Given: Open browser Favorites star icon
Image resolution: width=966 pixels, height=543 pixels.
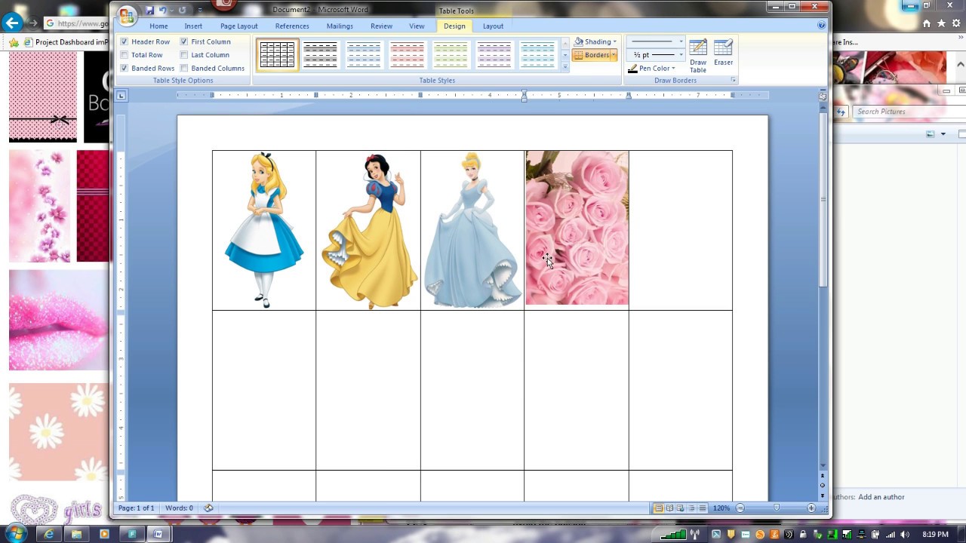Looking at the screenshot, I should coord(941,23).
